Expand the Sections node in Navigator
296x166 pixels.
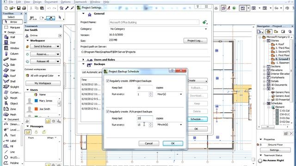264,66
